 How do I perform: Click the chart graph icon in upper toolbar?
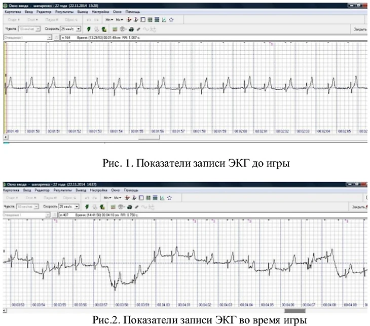pyautogui.click(x=164, y=20)
